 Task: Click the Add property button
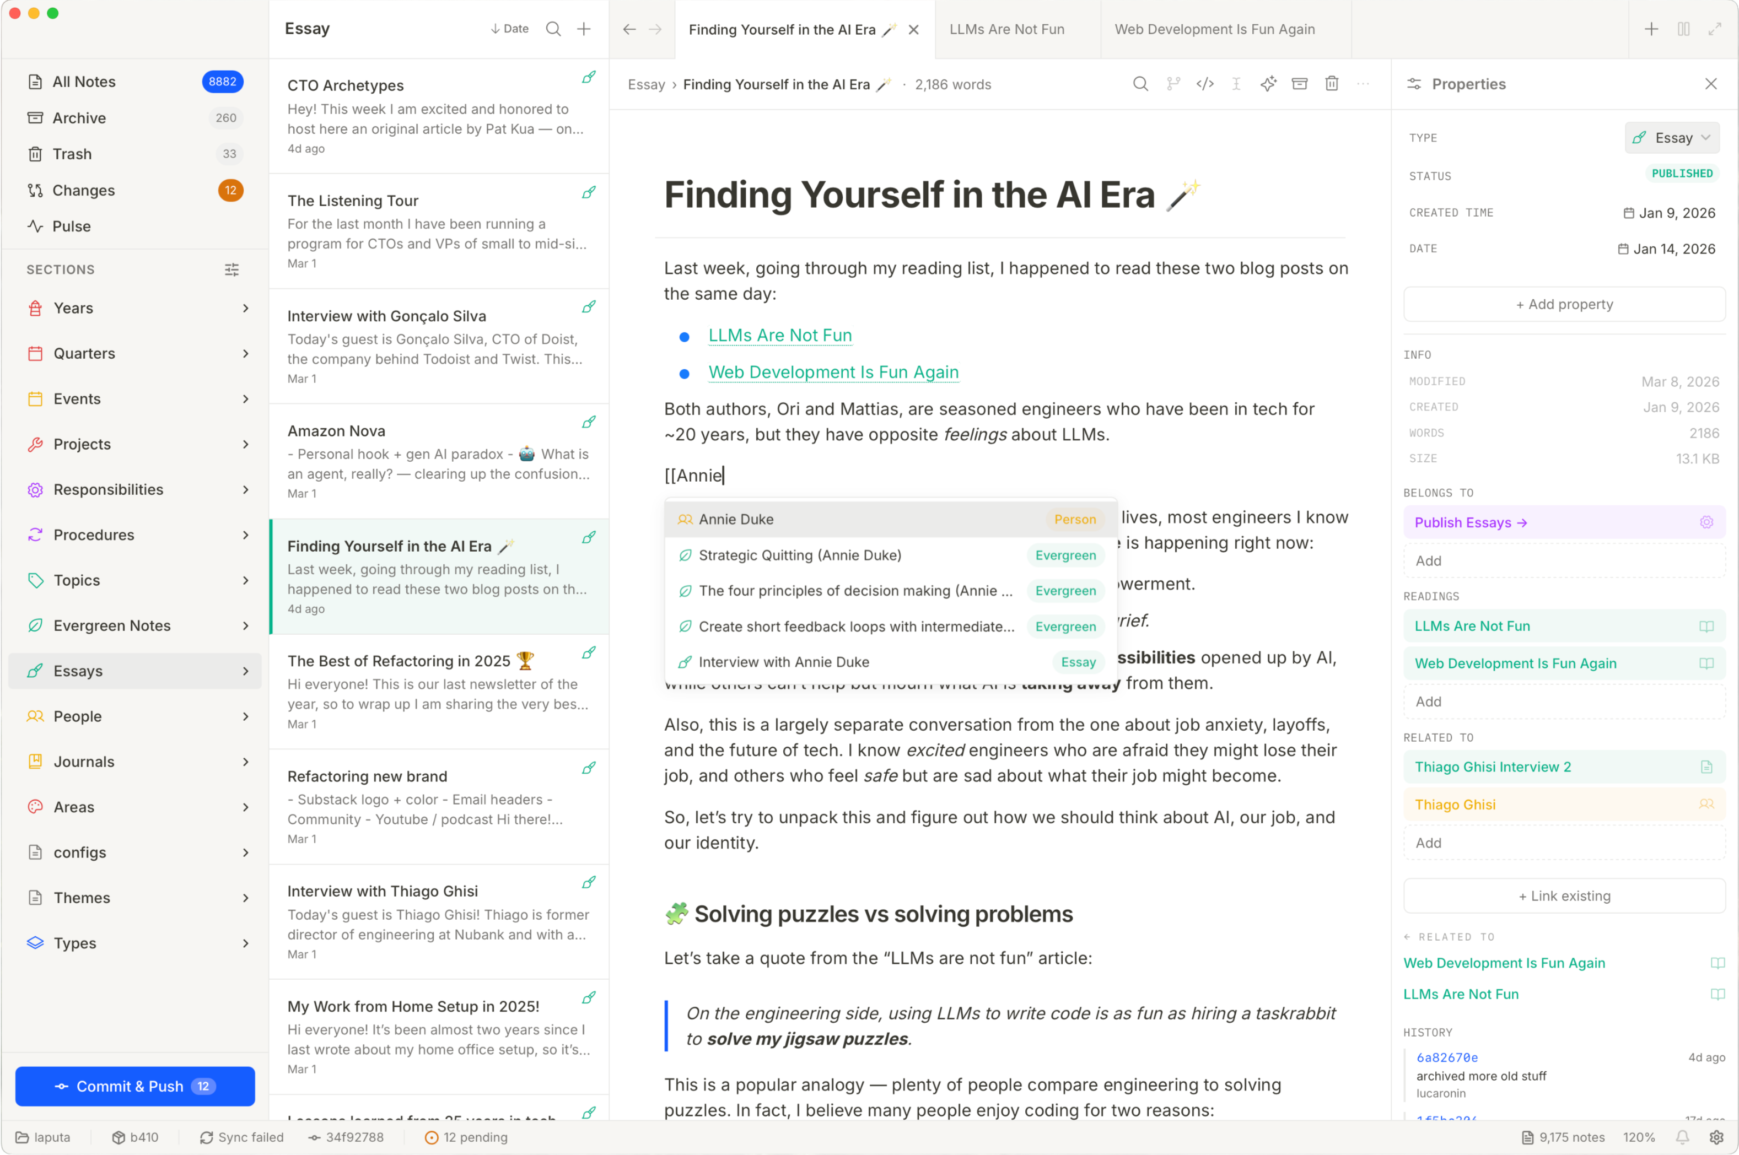(1564, 304)
